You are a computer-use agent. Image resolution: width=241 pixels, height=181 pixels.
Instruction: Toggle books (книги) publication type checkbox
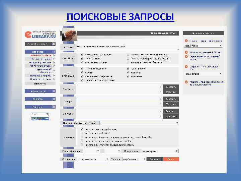pyautogui.click(x=82, y=72)
